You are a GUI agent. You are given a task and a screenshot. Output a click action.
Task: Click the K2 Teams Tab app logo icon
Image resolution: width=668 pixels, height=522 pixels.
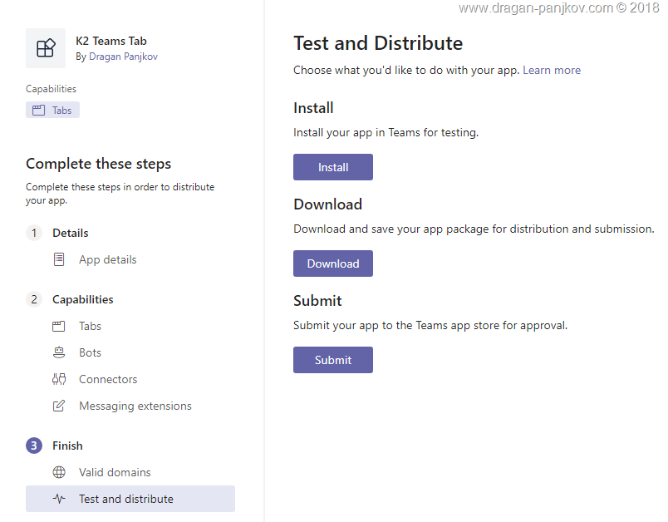point(46,48)
